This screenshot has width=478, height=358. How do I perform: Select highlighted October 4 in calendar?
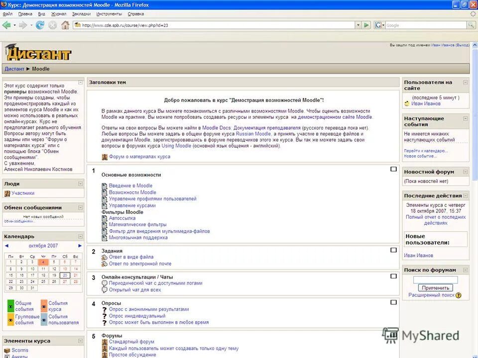click(x=43, y=262)
